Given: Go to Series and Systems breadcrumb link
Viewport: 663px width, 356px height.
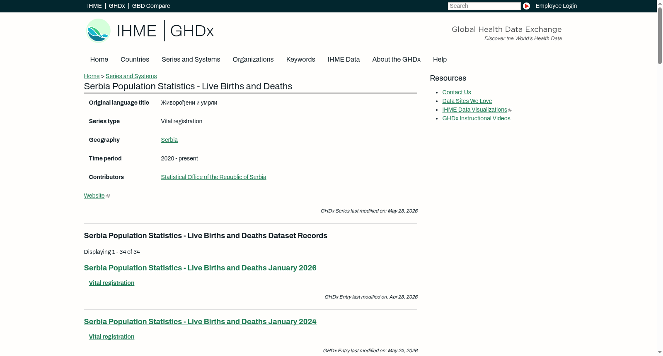Looking at the screenshot, I should (x=131, y=76).
